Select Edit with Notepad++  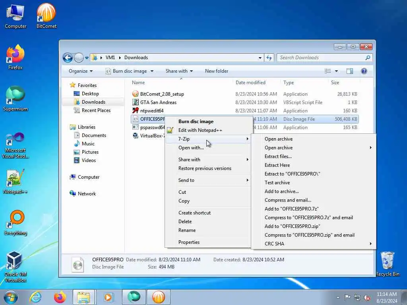[200, 130]
